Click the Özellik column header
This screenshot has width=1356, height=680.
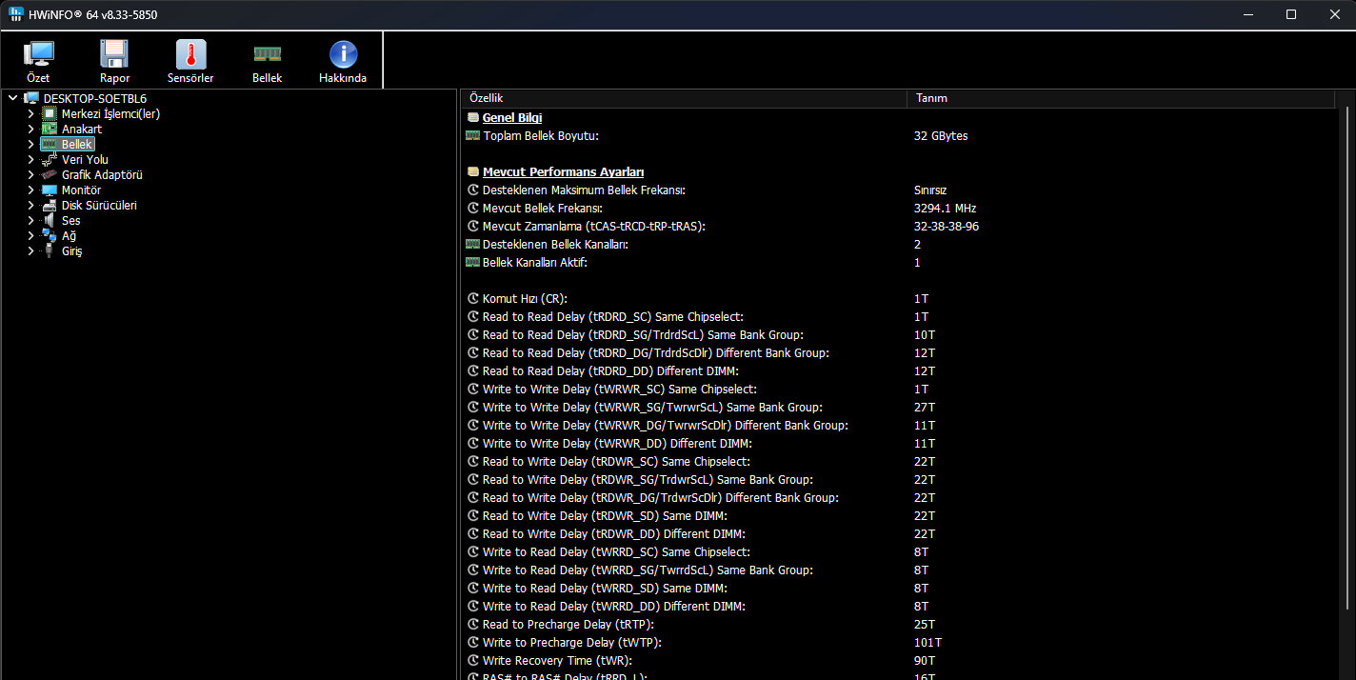coord(684,98)
